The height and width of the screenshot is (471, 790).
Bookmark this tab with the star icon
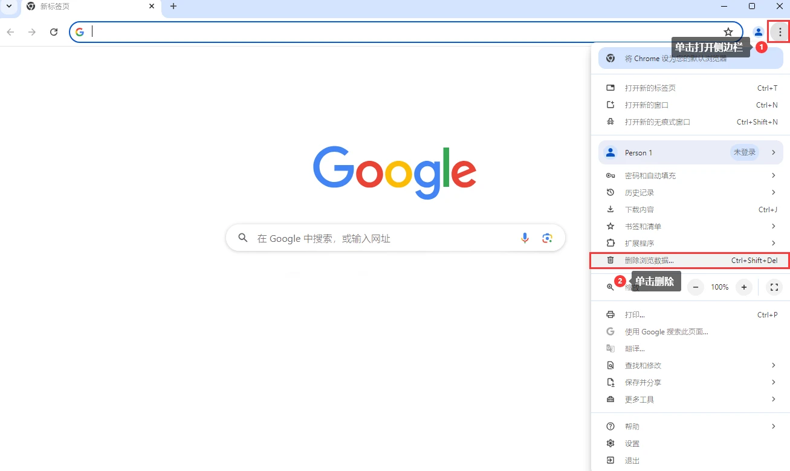click(x=728, y=32)
